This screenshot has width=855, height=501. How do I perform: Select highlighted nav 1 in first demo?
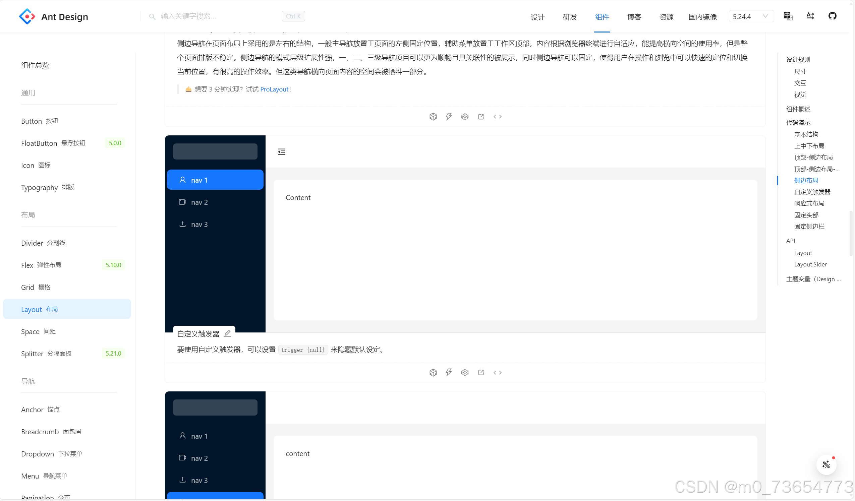pos(215,180)
